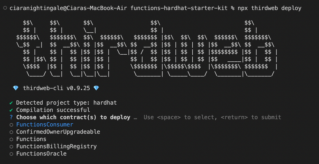319x164 pixels.
Task: Click the blue question mark prompt icon
Action: [x=11, y=117]
